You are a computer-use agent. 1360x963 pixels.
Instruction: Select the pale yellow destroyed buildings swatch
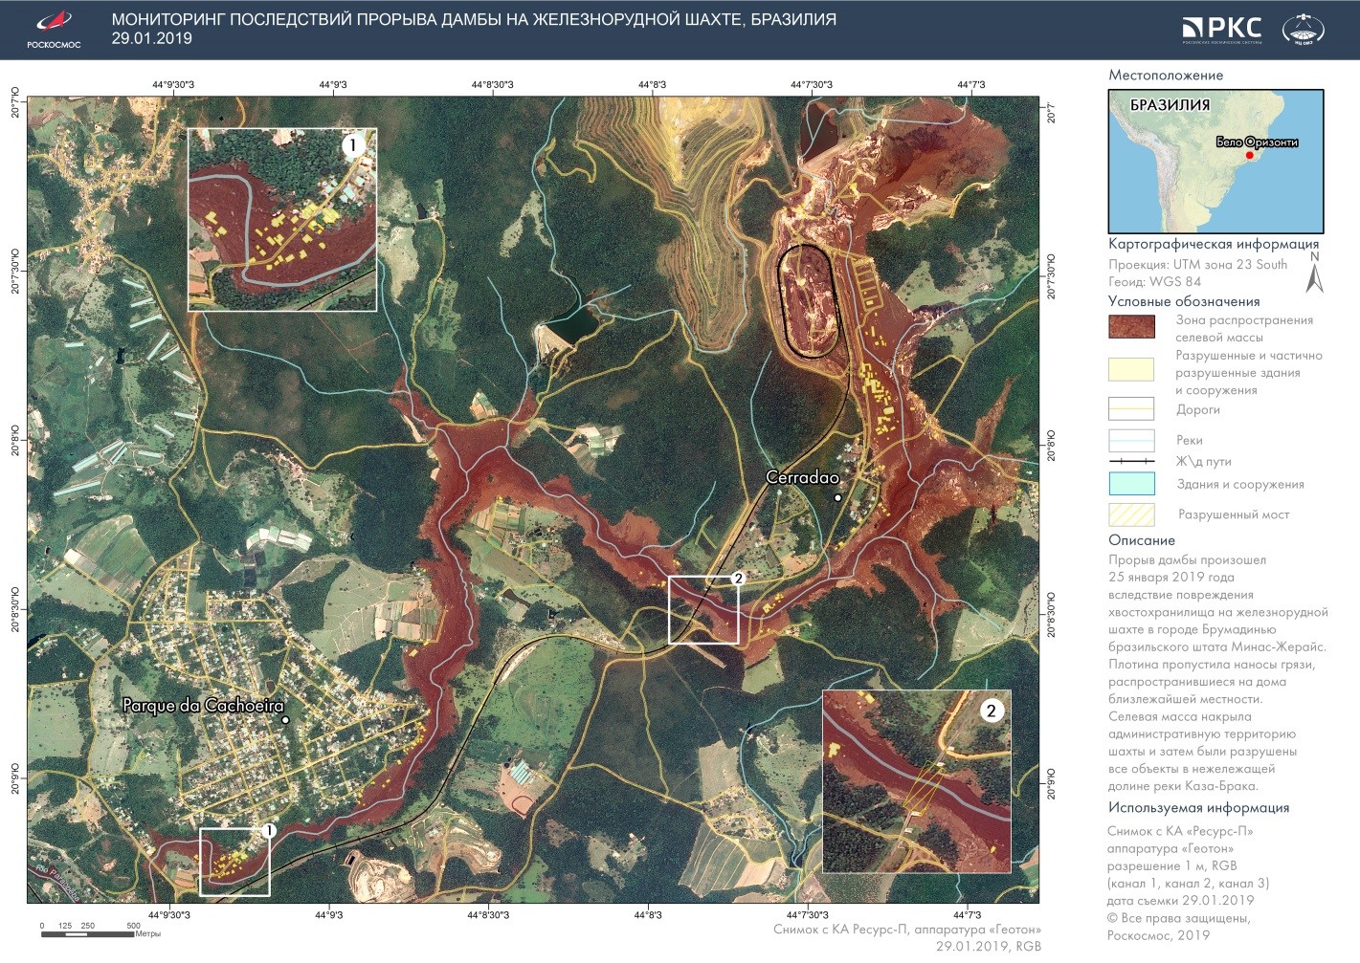coord(1131,370)
